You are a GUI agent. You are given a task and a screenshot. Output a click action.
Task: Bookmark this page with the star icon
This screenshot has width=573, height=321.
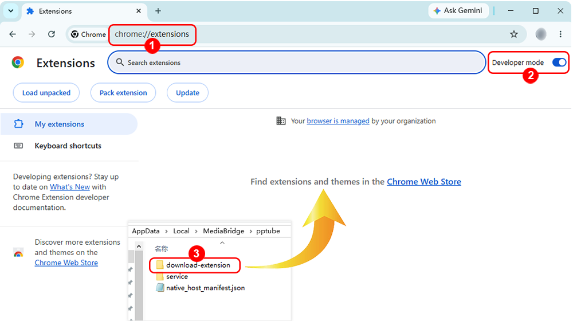514,34
